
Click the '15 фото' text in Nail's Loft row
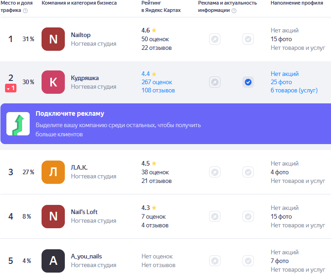pos(281,217)
